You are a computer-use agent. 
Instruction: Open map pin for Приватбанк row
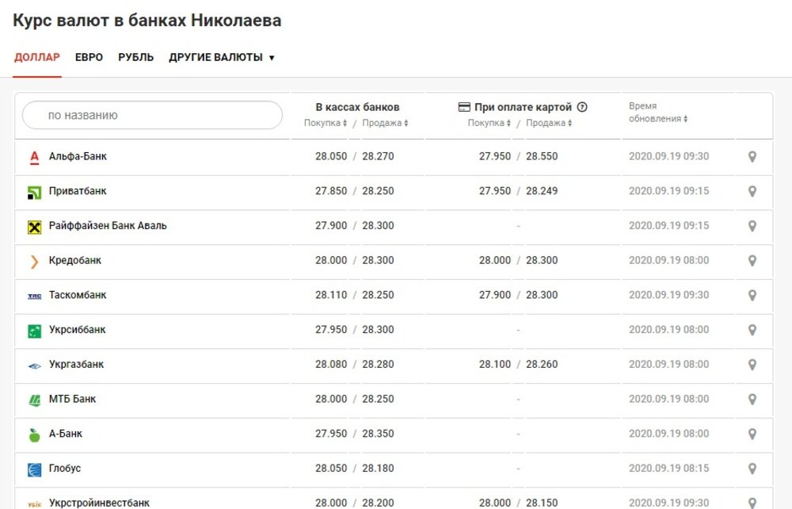(x=752, y=192)
